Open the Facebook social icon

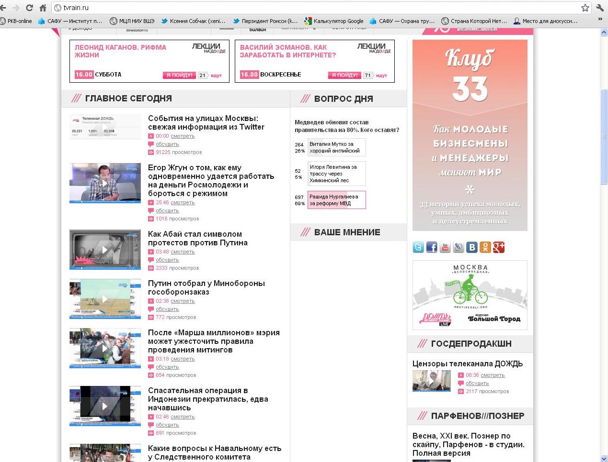coord(432,247)
